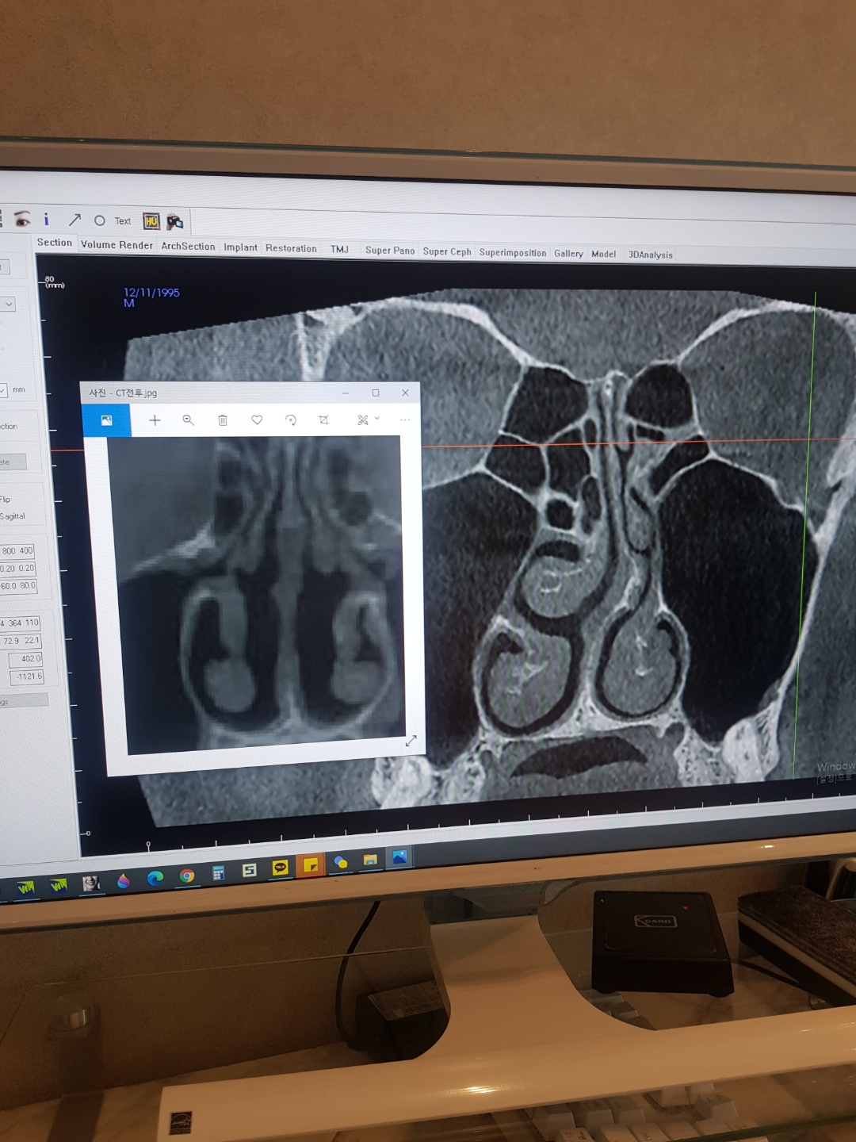Image resolution: width=856 pixels, height=1142 pixels.
Task: Choose the Text annotation tool
Action: coord(123,221)
